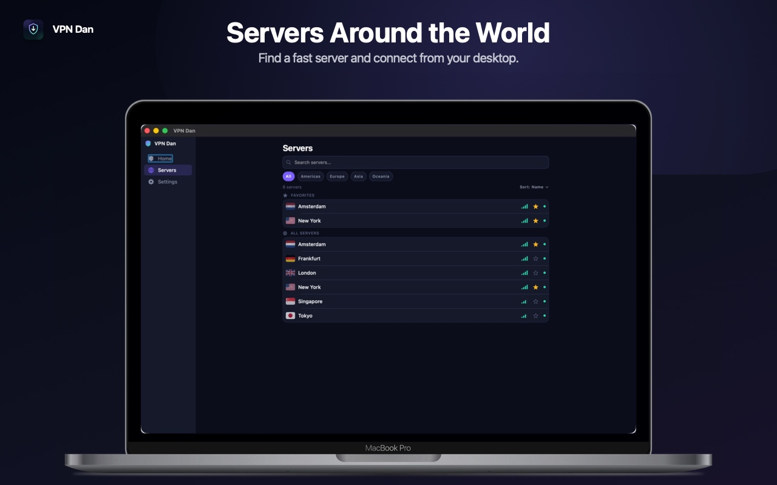Favorite the Frankfurt server star
The image size is (777, 485).
tap(535, 259)
